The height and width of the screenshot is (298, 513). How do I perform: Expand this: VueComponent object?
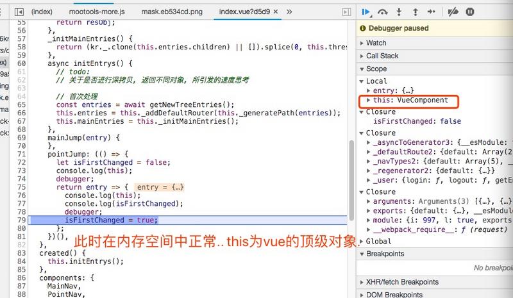click(x=368, y=100)
